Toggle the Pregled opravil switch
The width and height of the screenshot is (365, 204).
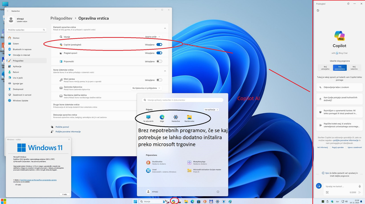click(159, 53)
